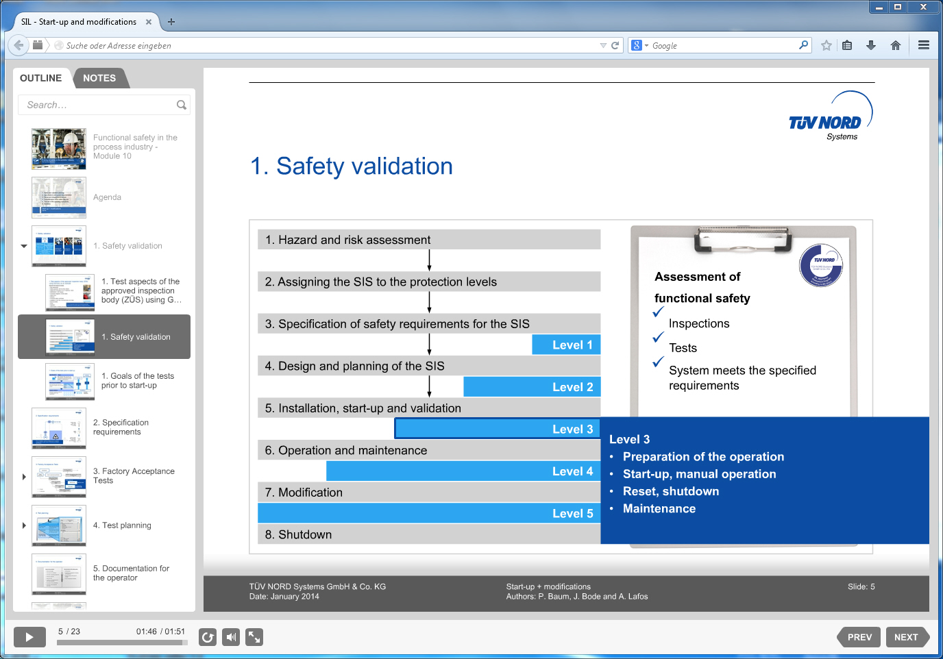The image size is (943, 659).
Task: Advance to the next slide with NEXT
Action: coord(907,637)
